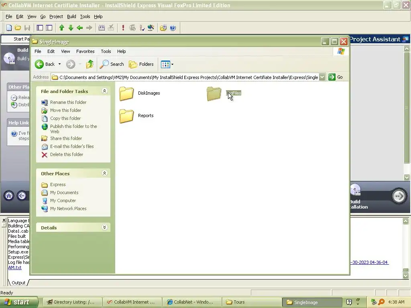Switch to the CollabNet Internet Explorer taskbar item
Screen dimensions: 411x308
[191, 302]
